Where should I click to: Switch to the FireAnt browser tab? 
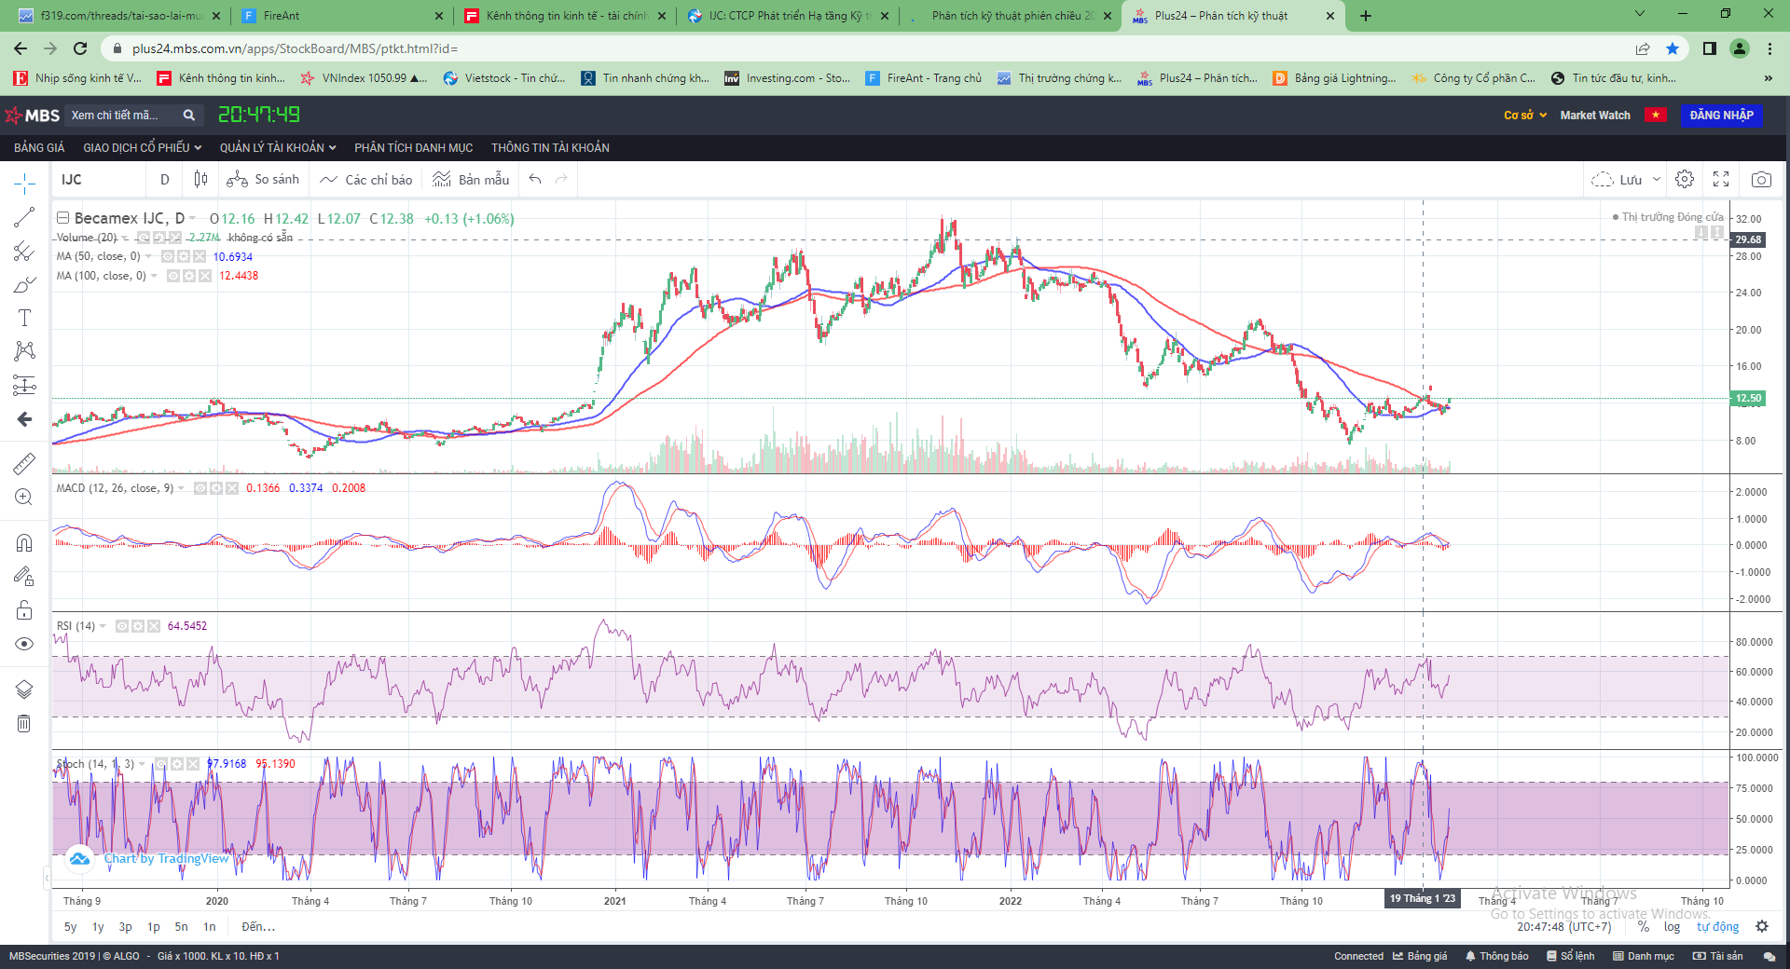[342, 16]
